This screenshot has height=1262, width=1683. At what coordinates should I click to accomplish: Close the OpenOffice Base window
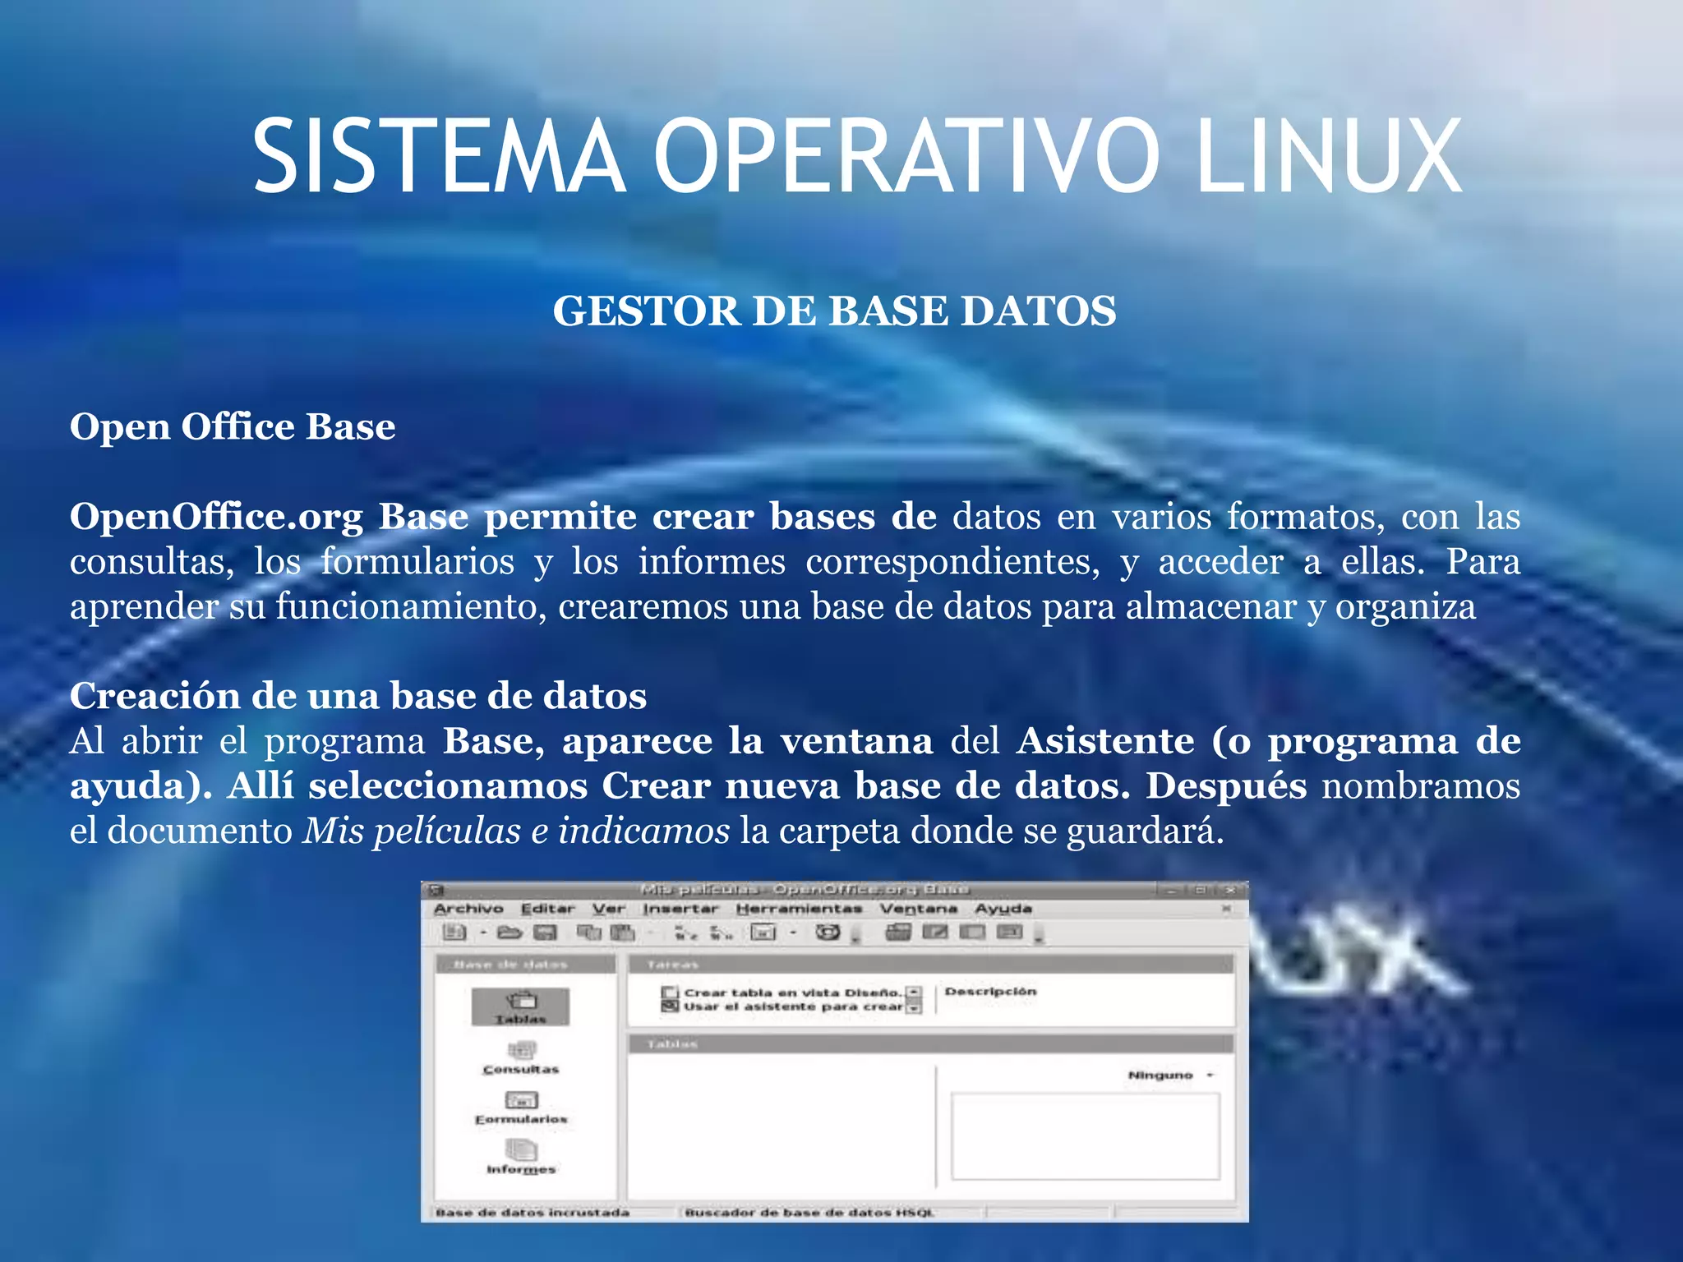coord(1230,890)
